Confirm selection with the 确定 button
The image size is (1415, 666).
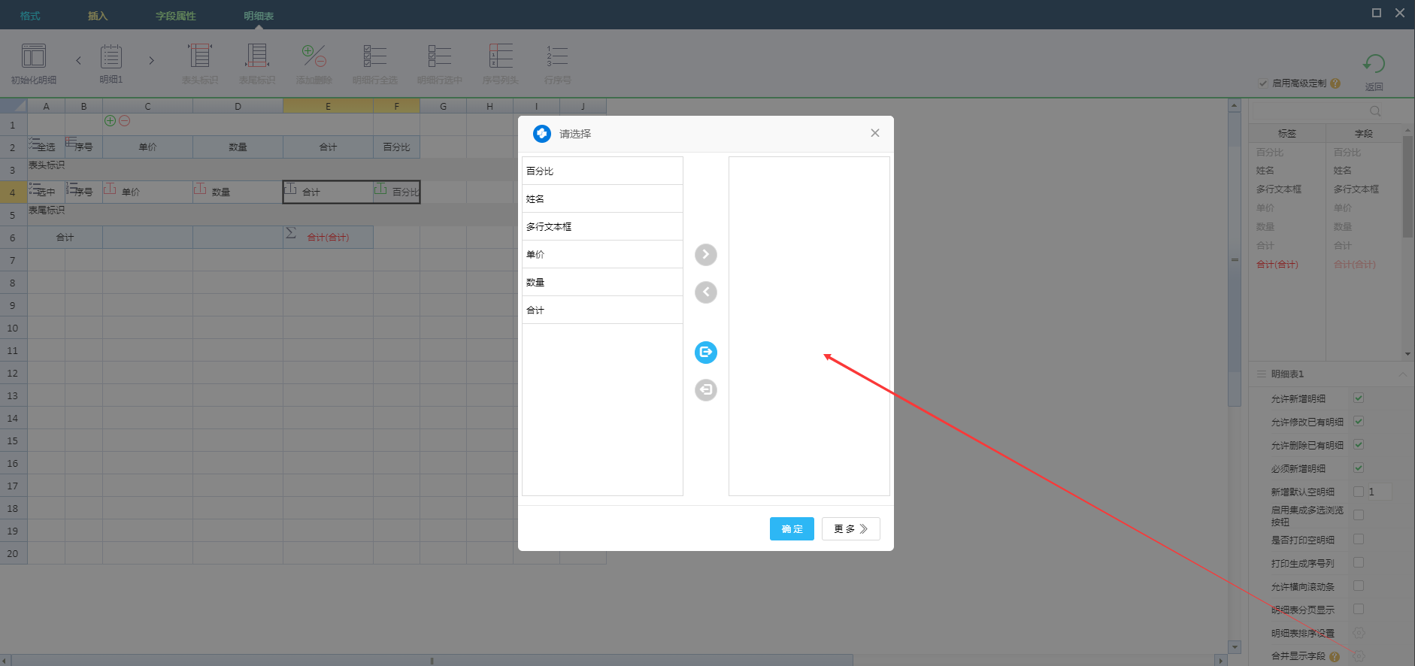(792, 529)
